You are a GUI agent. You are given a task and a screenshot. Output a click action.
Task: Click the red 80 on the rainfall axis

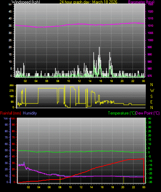pos(13,131)
